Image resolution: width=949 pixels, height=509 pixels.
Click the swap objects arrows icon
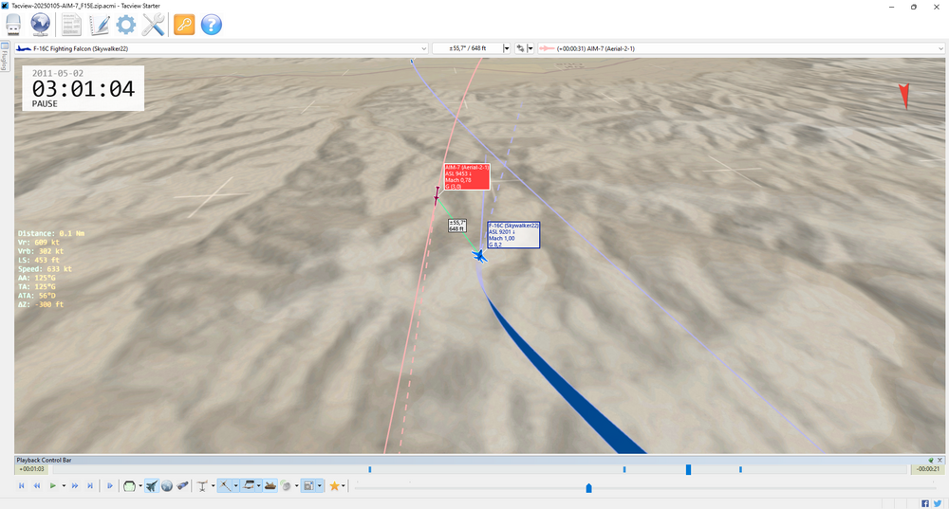tap(520, 48)
